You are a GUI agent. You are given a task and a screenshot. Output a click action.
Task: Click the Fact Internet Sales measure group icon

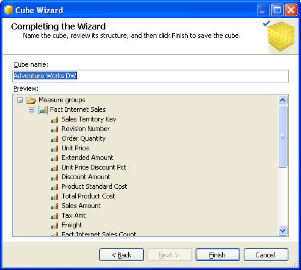pyautogui.click(x=43, y=110)
